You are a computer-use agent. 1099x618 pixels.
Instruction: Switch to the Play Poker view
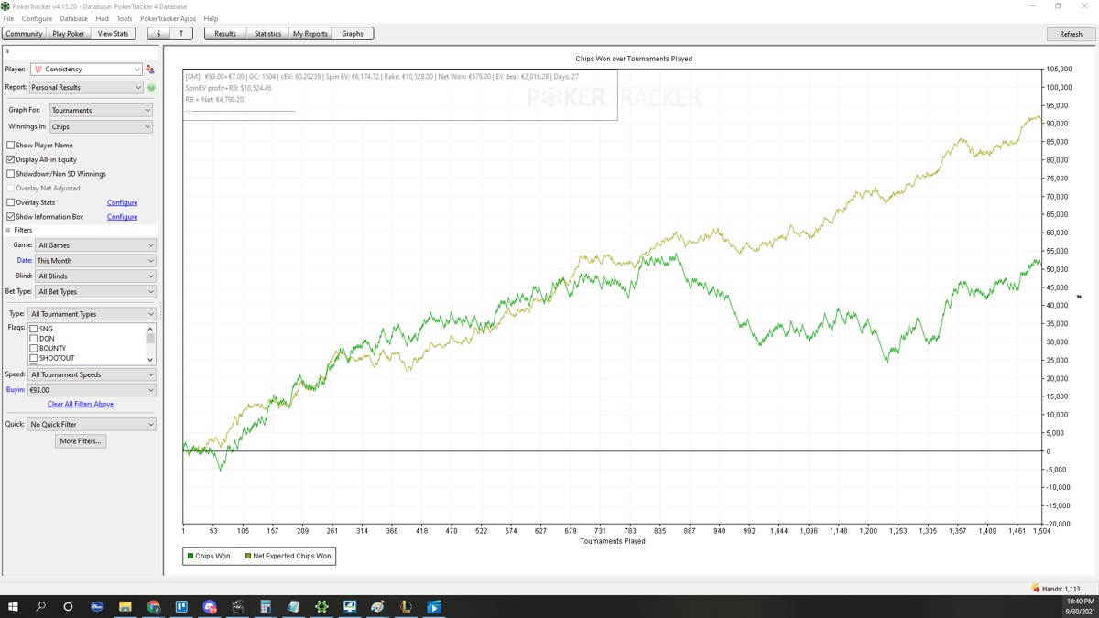pos(69,34)
